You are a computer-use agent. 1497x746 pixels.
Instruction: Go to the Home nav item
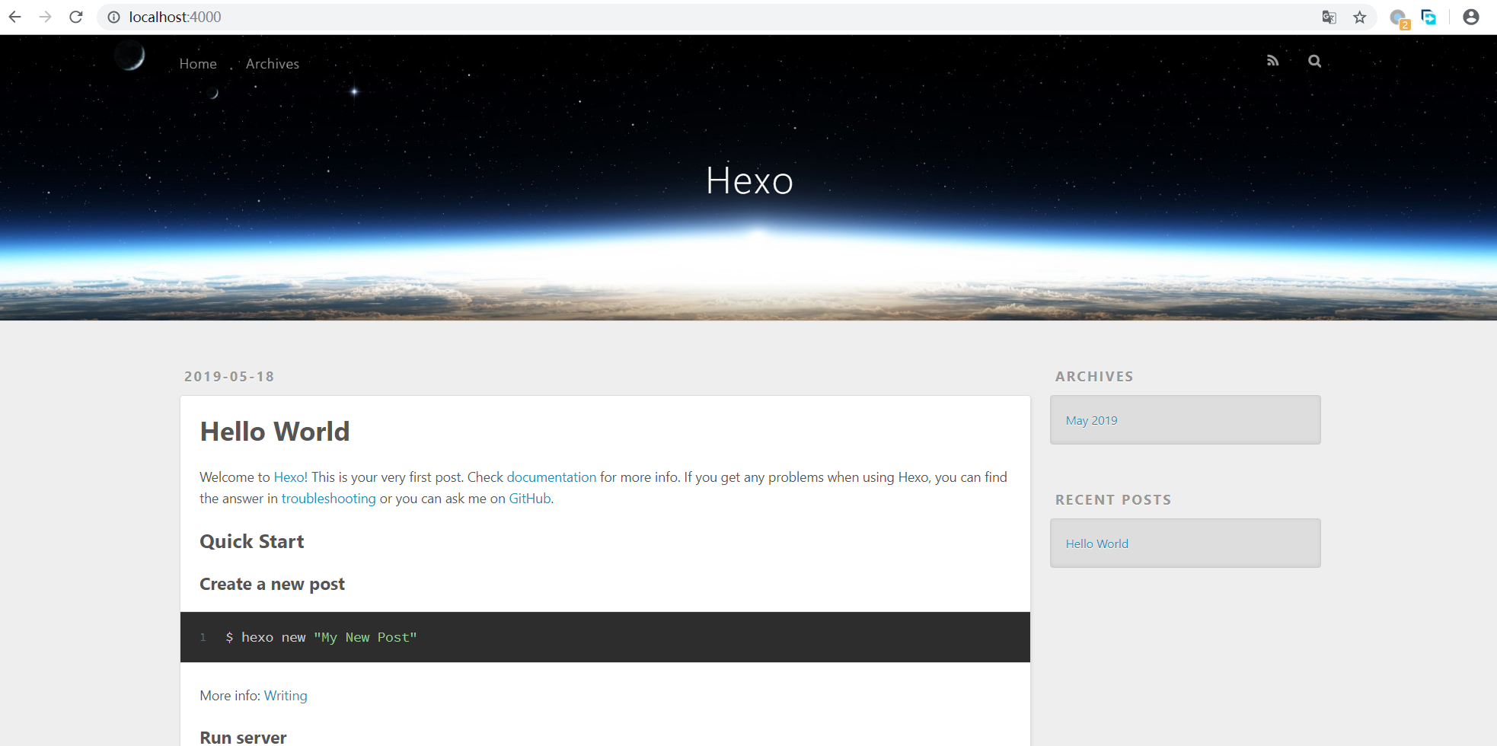198,64
